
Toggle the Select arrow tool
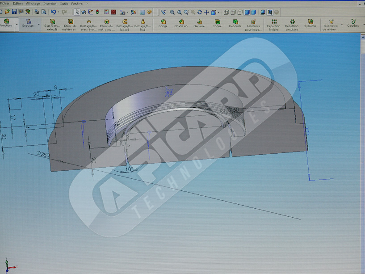(77, 12)
